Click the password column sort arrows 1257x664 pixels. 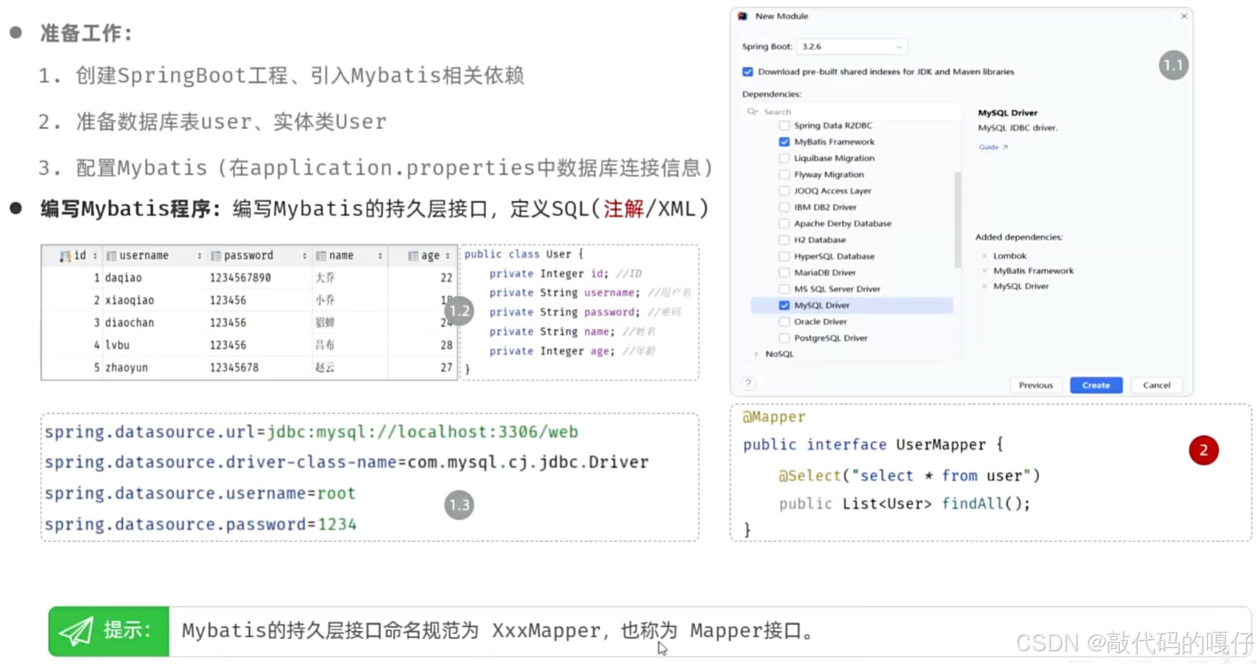tap(304, 256)
